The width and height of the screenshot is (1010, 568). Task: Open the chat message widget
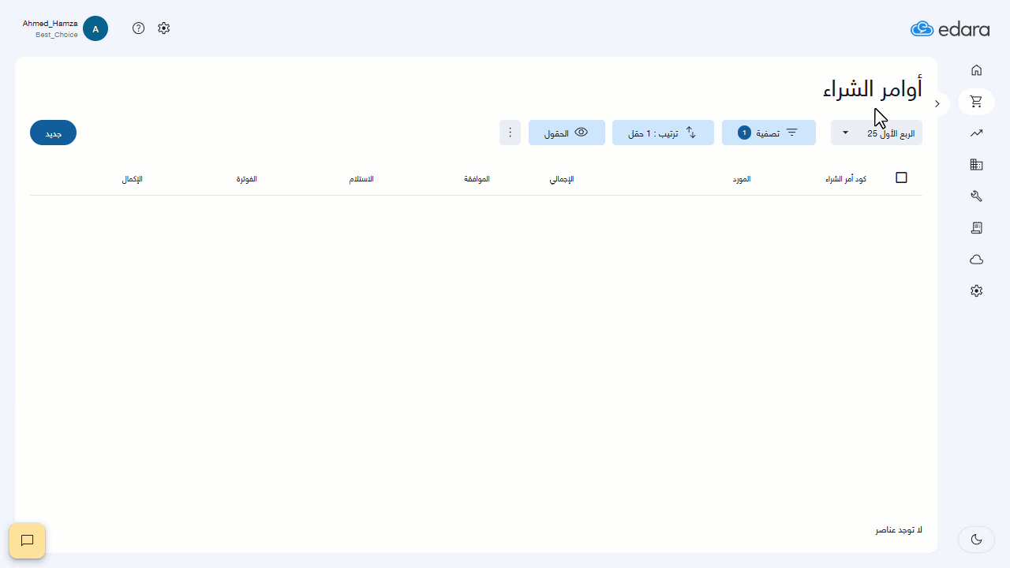(x=27, y=540)
